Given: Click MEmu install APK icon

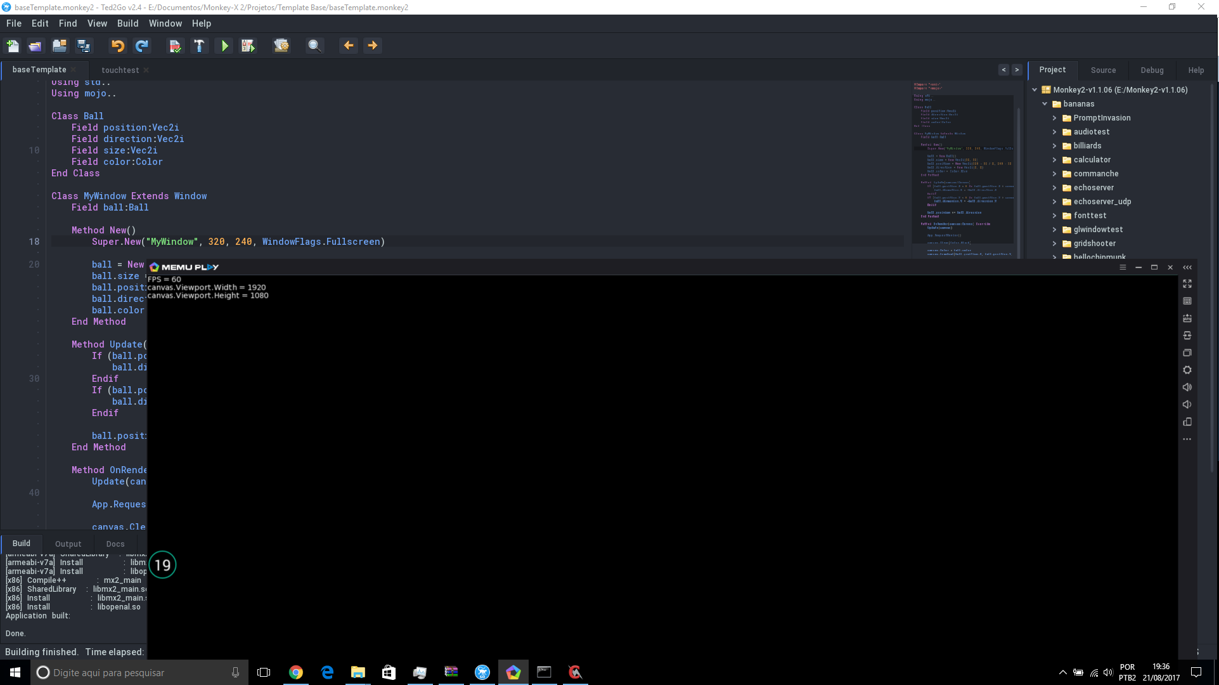Looking at the screenshot, I should point(1187,318).
